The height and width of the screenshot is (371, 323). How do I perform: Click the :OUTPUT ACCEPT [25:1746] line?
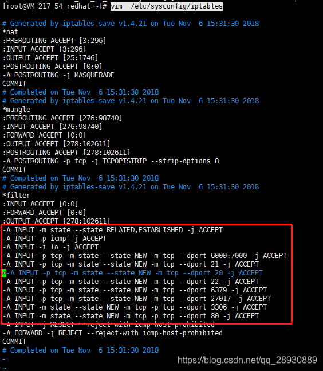tap(50, 58)
